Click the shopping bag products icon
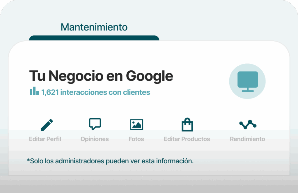 187,125
